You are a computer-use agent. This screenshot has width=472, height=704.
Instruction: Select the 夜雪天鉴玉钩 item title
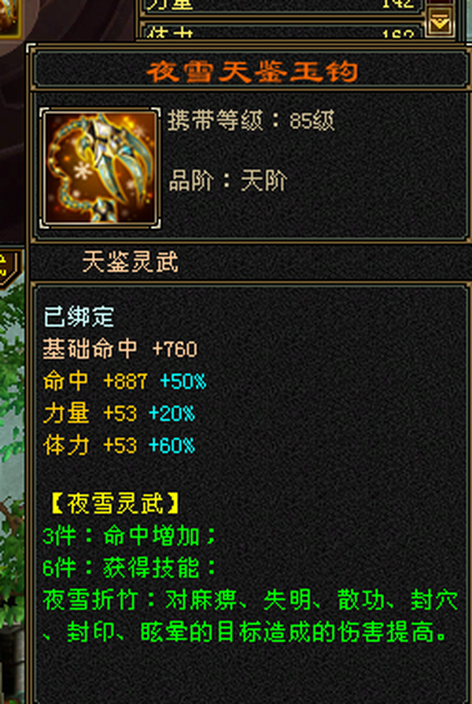point(252,72)
